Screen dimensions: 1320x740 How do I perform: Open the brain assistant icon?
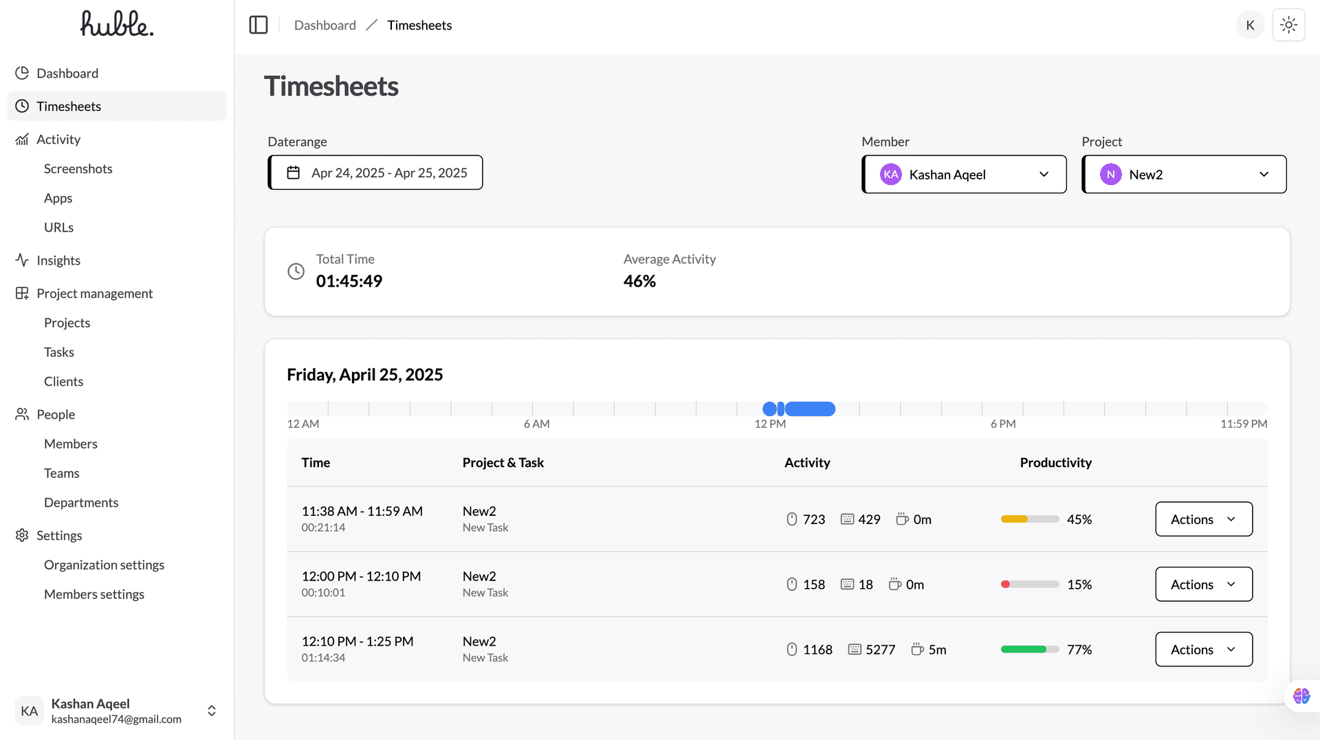pyautogui.click(x=1301, y=696)
